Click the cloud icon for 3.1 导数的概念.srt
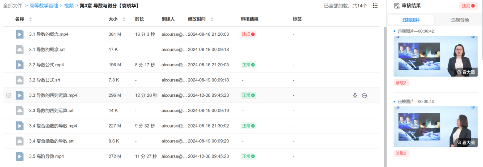The height and width of the screenshot is (167, 483). click(x=20, y=50)
